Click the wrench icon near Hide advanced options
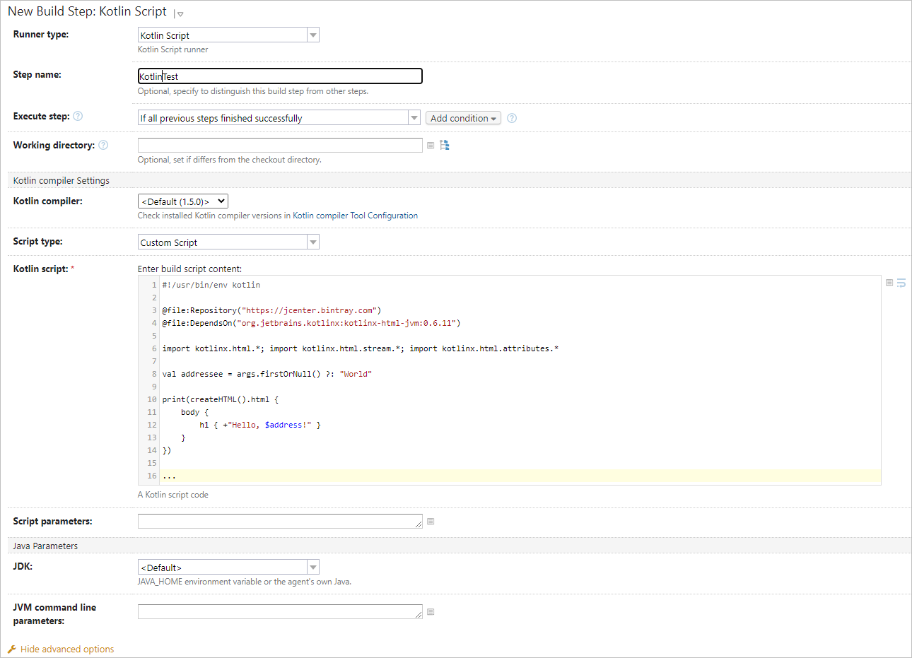Viewport: 912px width, 658px height. [x=12, y=649]
